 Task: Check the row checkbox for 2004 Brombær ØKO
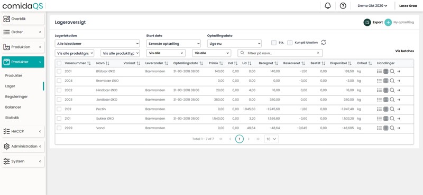coord(59,81)
